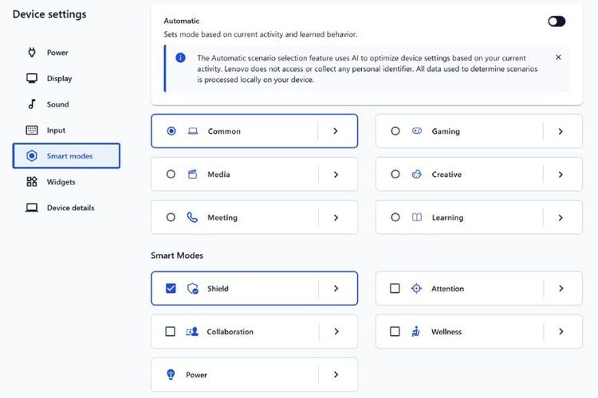
Task: Uncheck the Shield smart mode checkbox
Action: click(x=171, y=289)
